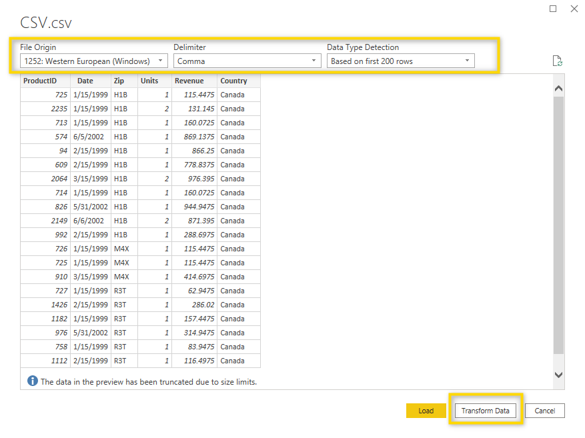
Task: Click the scroll up arrow of preview
Action: pos(558,89)
